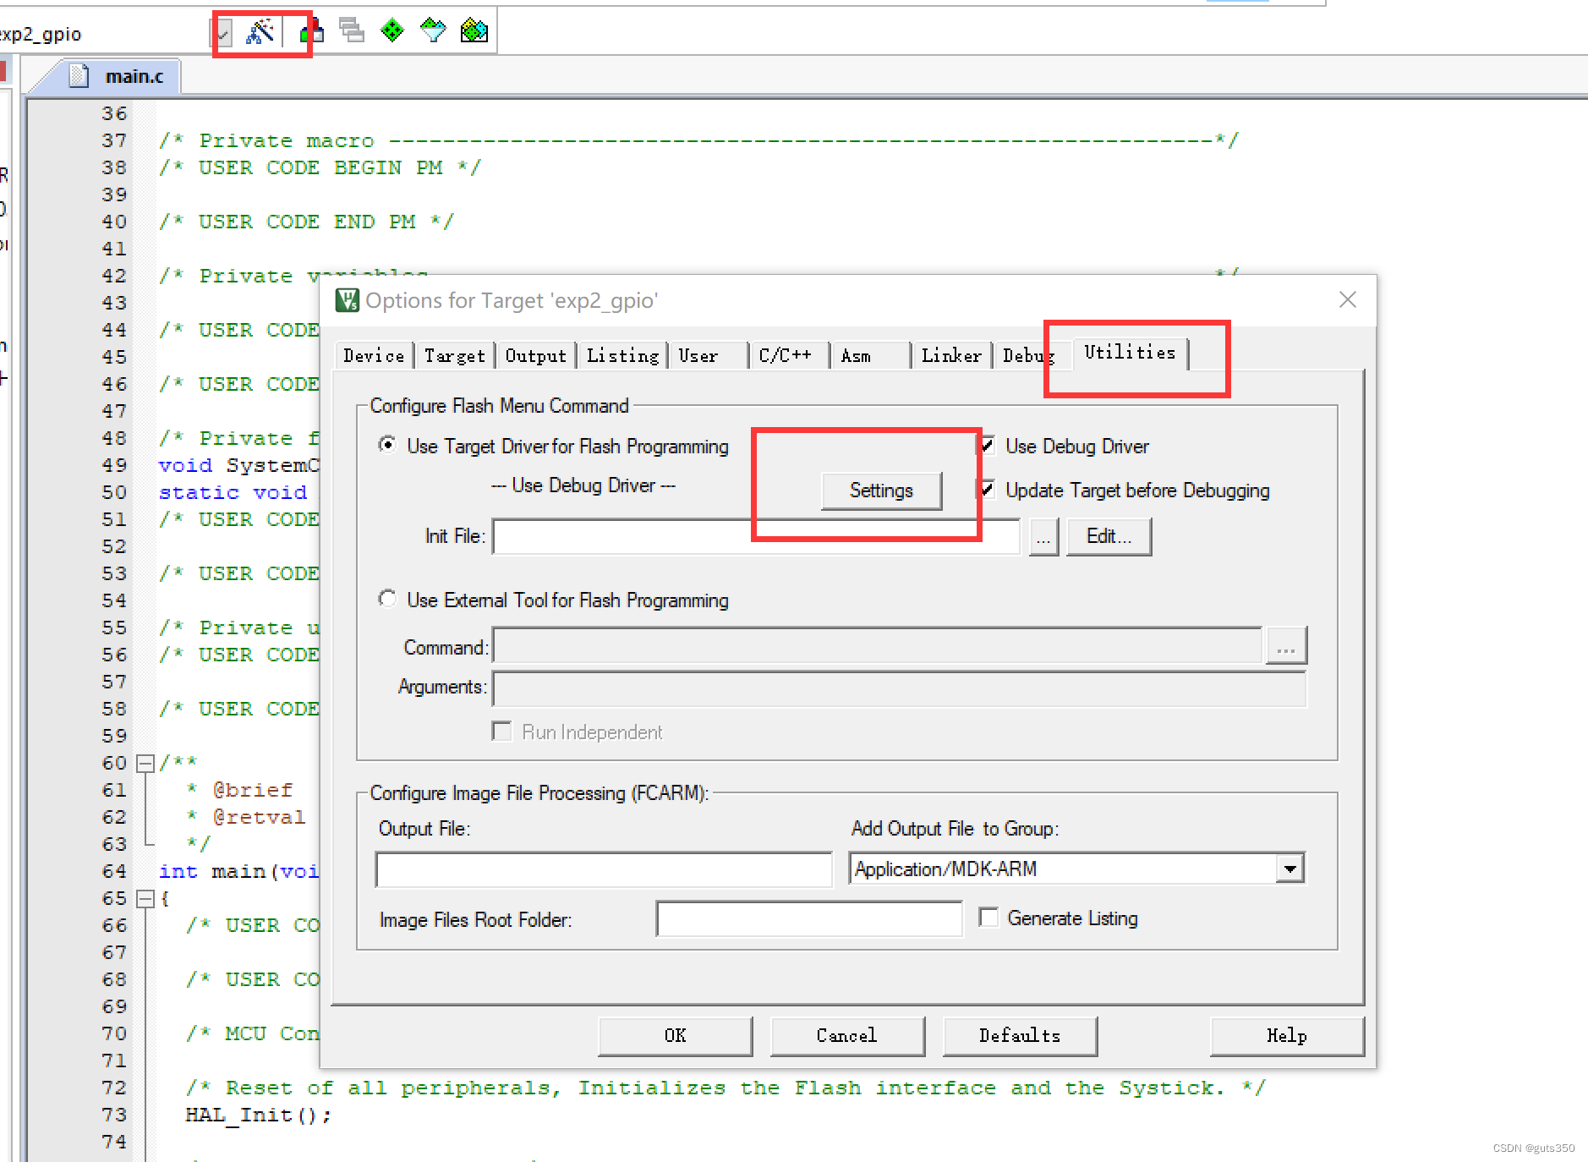Click the document icon on the main.c tab

[80, 75]
